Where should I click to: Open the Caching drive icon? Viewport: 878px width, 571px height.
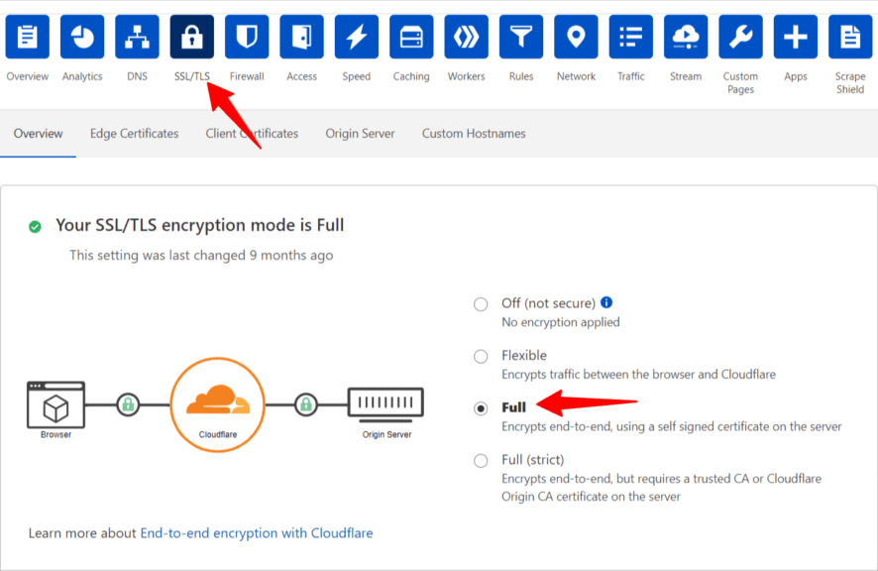pos(411,37)
